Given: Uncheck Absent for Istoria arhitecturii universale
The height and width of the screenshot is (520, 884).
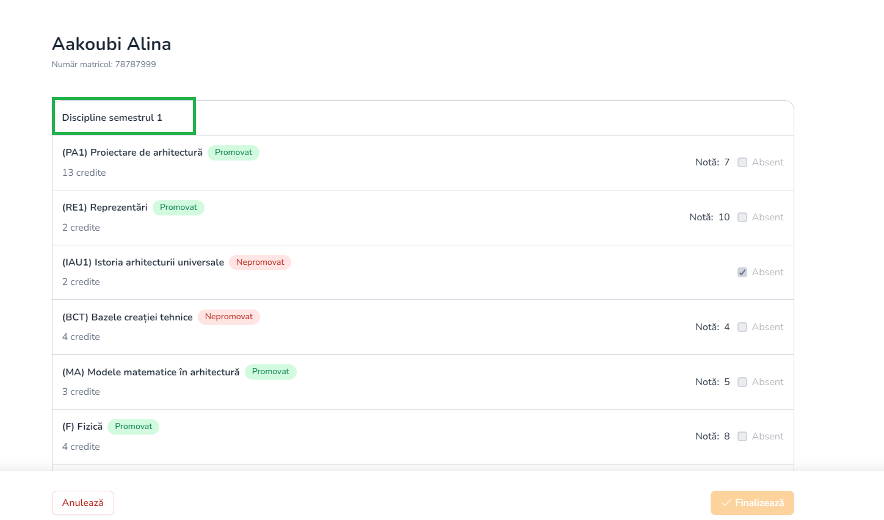Looking at the screenshot, I should [x=742, y=272].
